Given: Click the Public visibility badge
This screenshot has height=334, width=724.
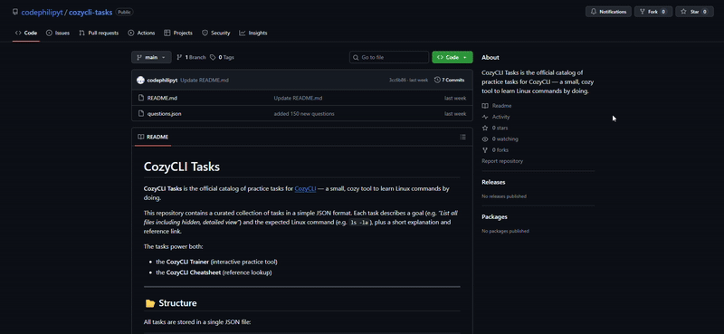Looking at the screenshot, I should [124, 13].
